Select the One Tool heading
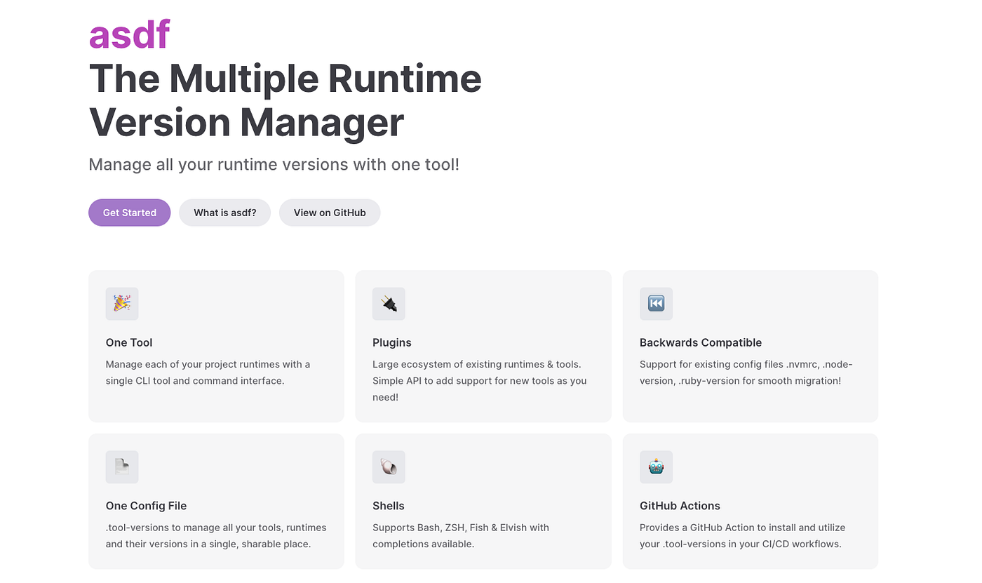Image resolution: width=982 pixels, height=583 pixels. 129,342
